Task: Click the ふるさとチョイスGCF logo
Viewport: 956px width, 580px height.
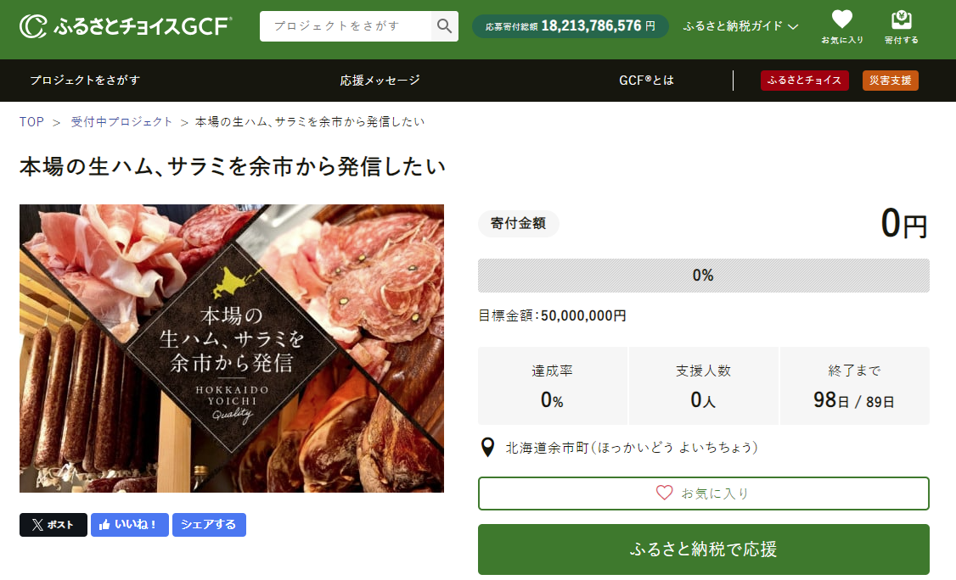Action: point(126,26)
